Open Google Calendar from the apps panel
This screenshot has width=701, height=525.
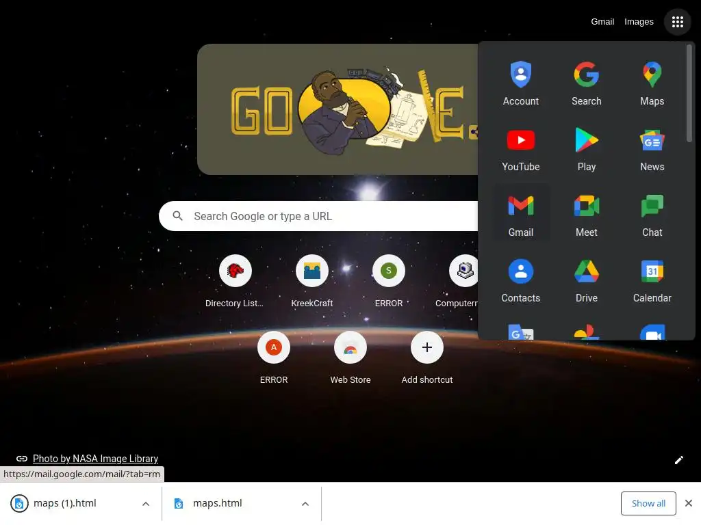pyautogui.click(x=652, y=280)
